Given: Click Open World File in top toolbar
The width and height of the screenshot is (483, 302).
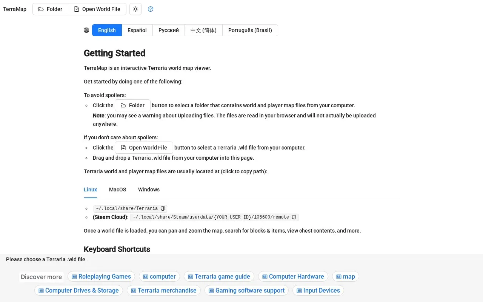Looking at the screenshot, I should pyautogui.click(x=97, y=9).
